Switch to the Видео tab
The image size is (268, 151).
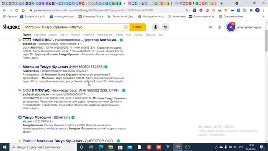53,34
